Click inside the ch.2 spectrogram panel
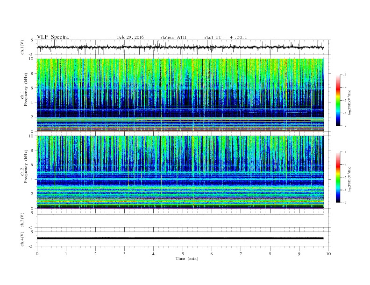The image size is (370, 285). 180,172
